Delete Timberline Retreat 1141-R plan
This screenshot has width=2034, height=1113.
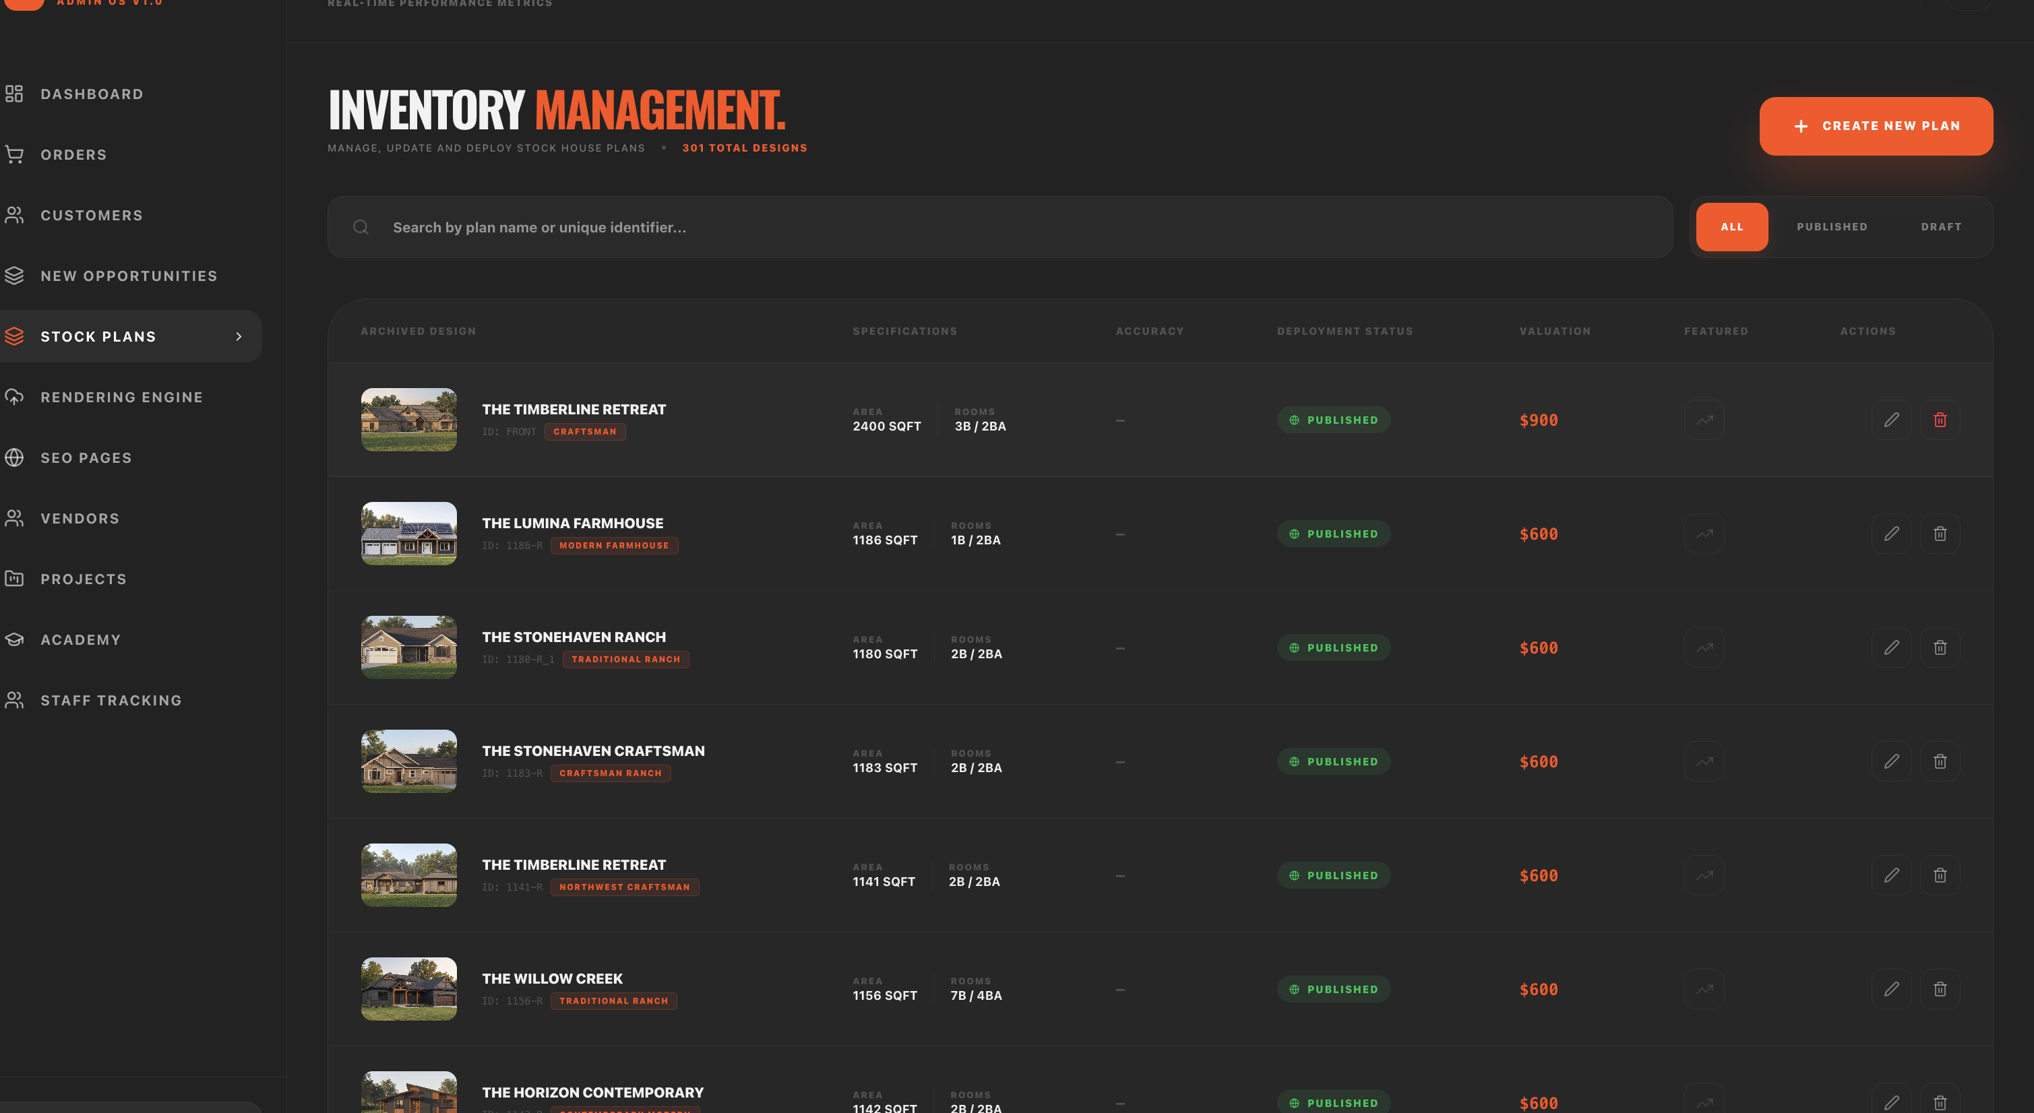[1940, 875]
